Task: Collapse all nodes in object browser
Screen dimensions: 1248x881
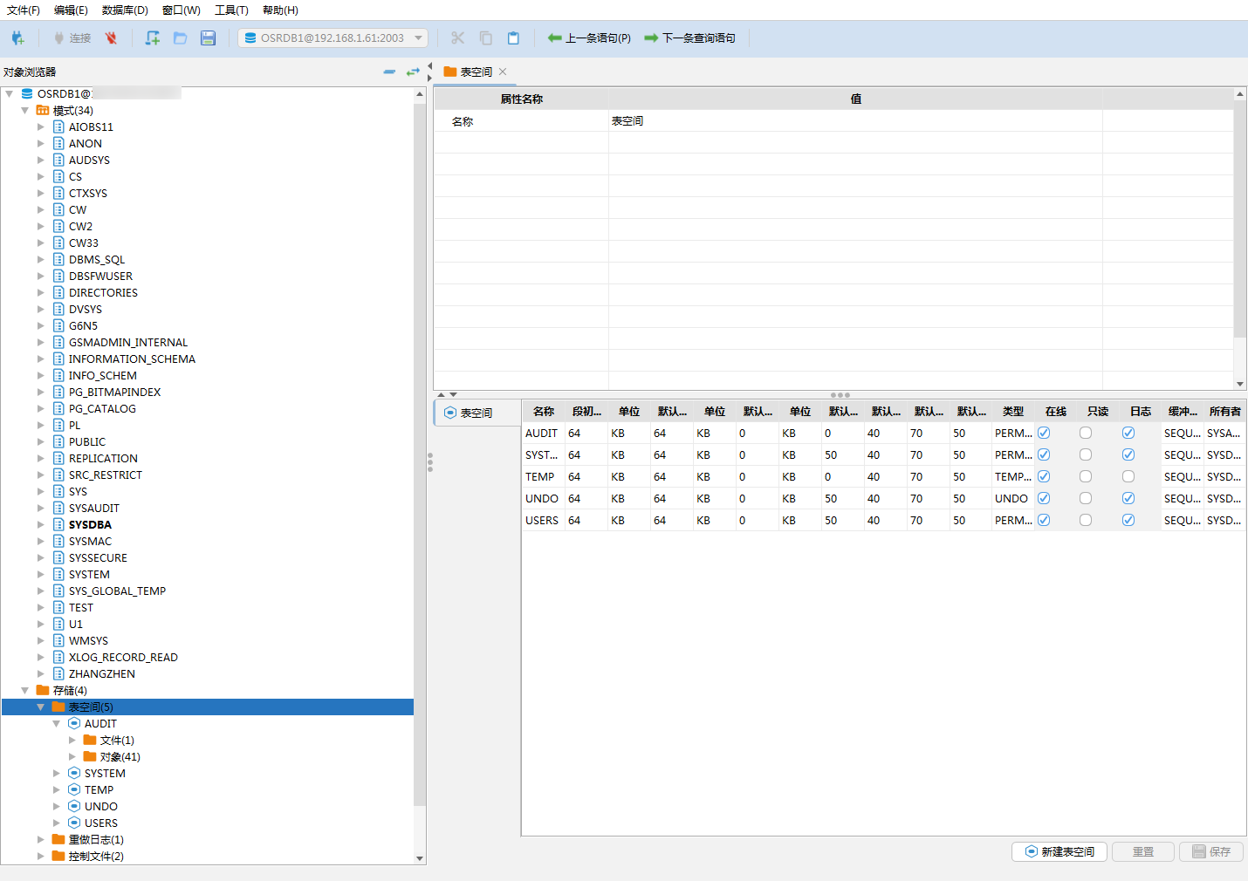Action: pos(389,72)
